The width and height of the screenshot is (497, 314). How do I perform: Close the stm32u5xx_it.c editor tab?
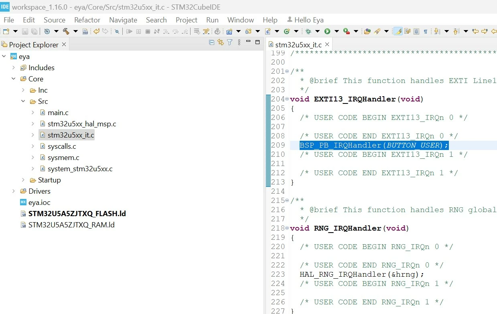[x=327, y=45]
